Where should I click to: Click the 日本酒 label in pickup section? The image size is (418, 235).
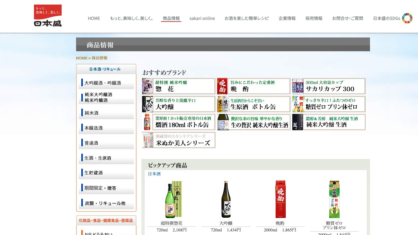point(154,174)
